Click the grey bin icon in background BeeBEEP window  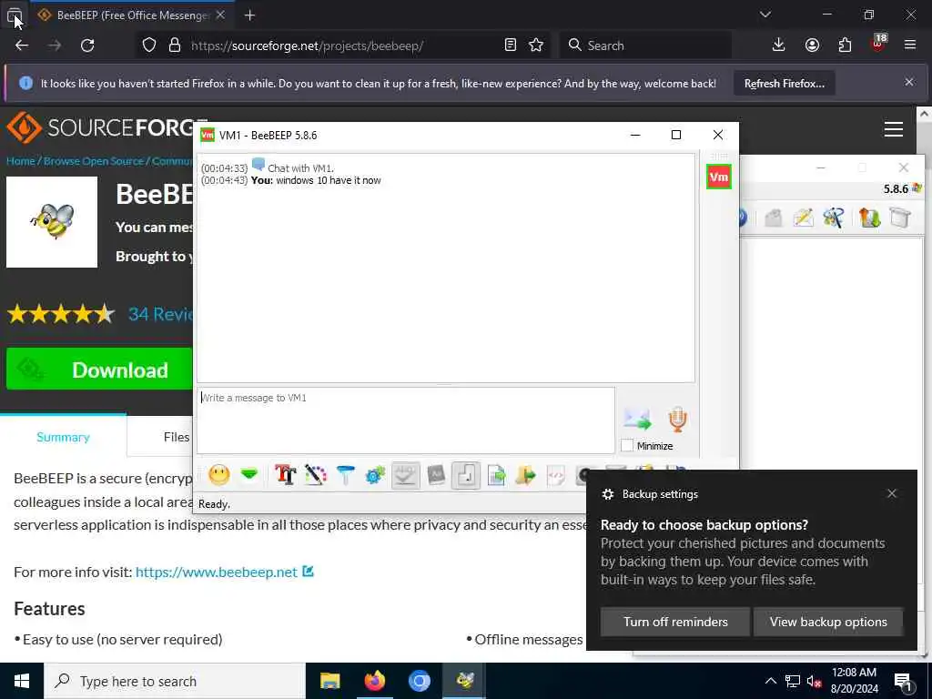pyautogui.click(x=900, y=218)
